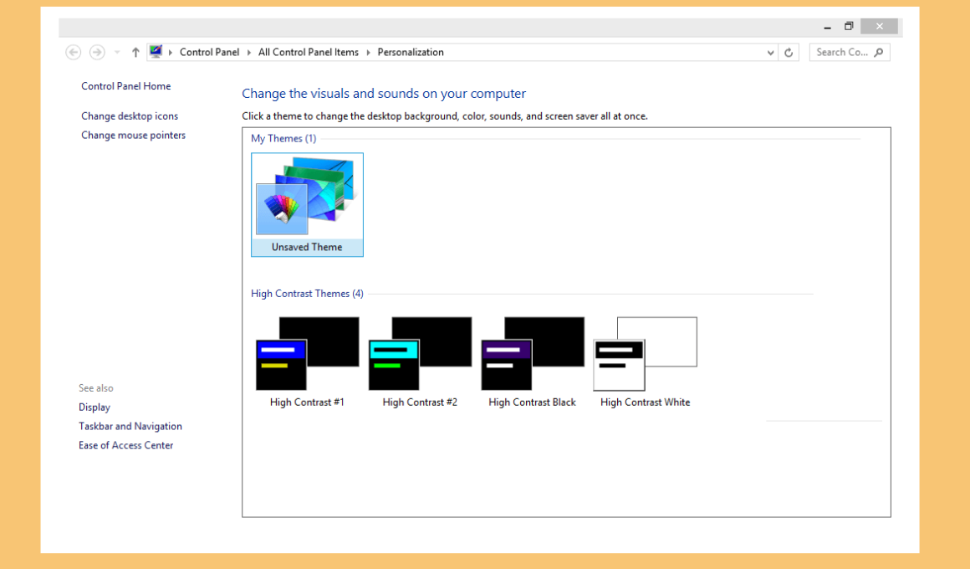
Task: Select the Personalization breadcrumb
Action: point(410,52)
